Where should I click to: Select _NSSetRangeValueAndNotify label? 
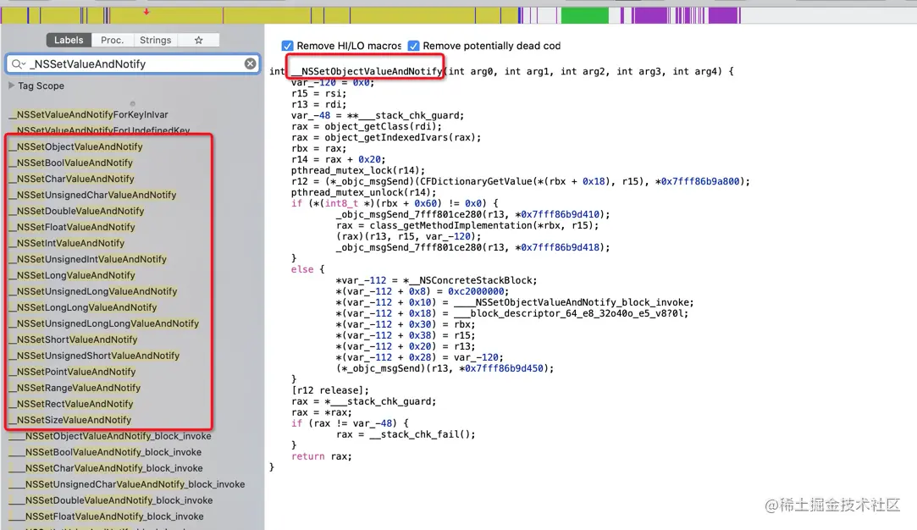75,388
